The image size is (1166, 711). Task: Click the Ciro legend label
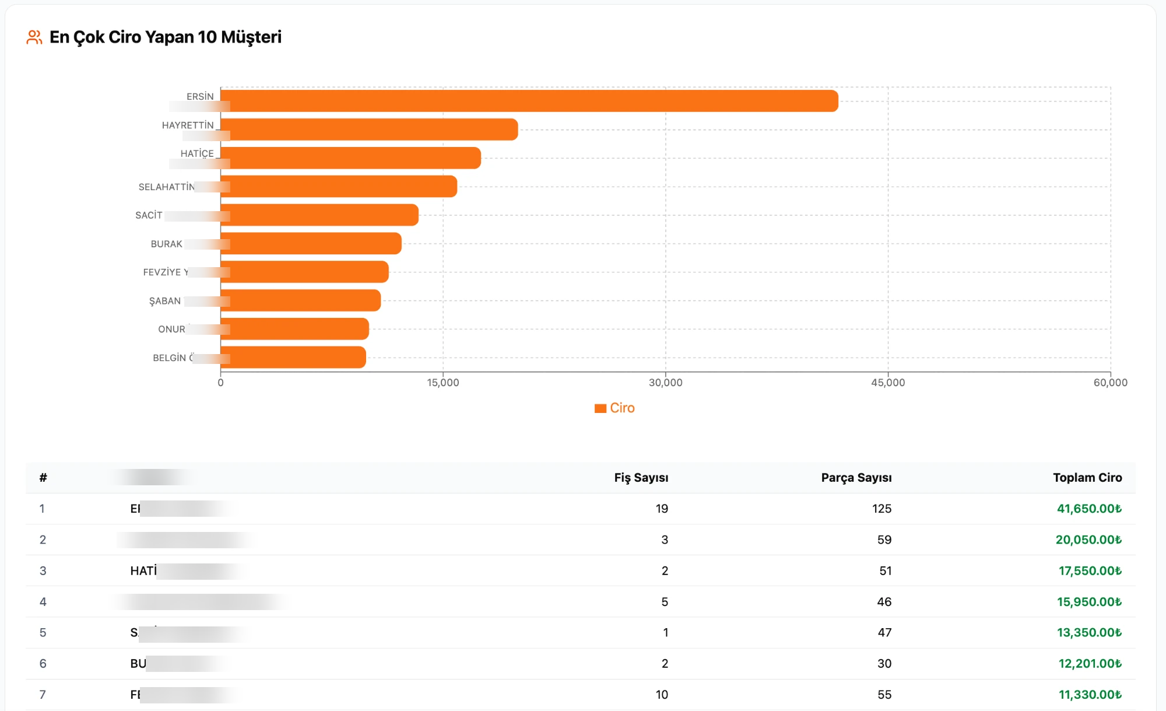click(622, 408)
